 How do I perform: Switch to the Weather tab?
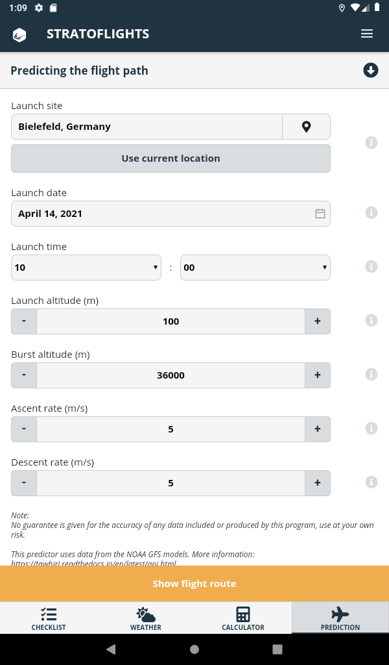coord(146,618)
